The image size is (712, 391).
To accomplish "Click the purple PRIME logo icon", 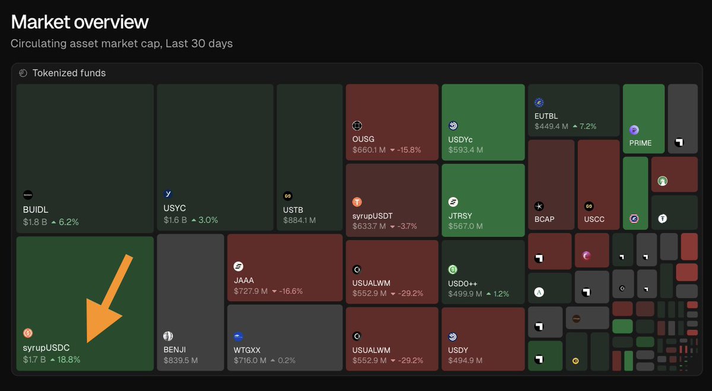I will coord(634,130).
